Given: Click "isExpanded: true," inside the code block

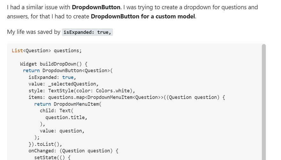Looking at the screenshot, I should tap(52, 77).
